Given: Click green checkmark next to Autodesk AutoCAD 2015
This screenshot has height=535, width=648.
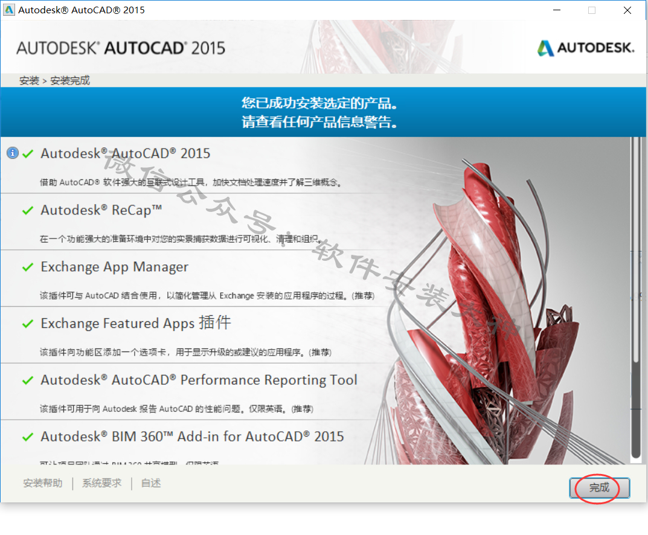Looking at the screenshot, I should pos(28,154).
